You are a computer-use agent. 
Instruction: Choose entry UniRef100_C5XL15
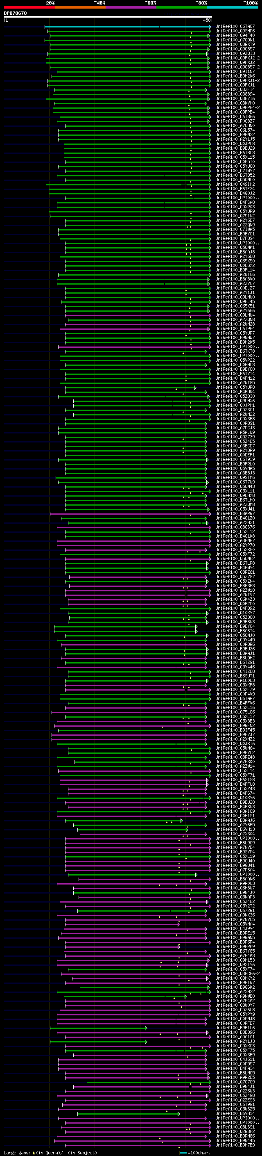tap(235, 157)
